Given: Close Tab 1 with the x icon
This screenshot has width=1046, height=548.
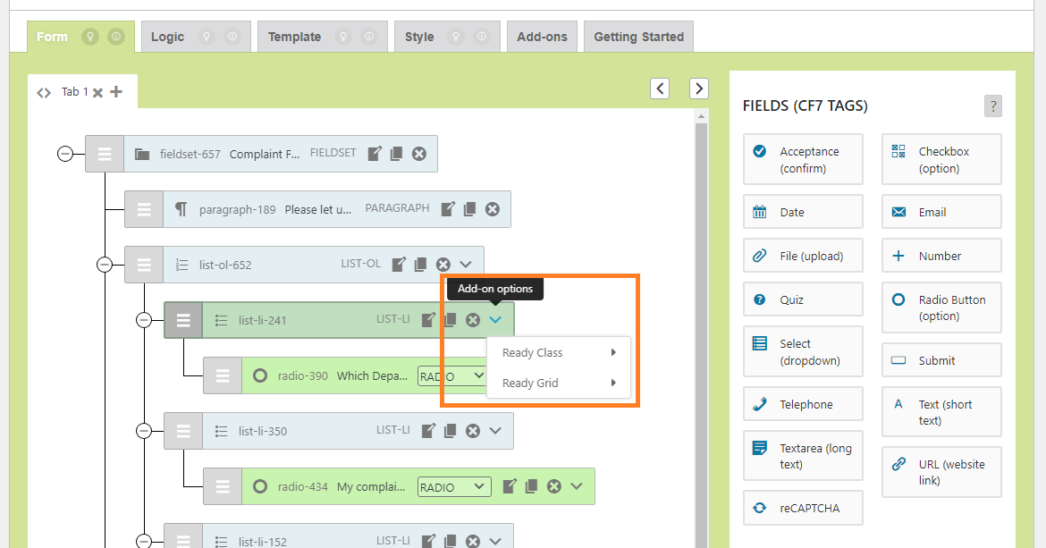Looking at the screenshot, I should [x=98, y=93].
